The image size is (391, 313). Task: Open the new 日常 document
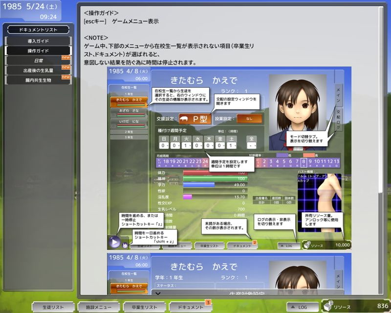pyautogui.click(x=38, y=61)
